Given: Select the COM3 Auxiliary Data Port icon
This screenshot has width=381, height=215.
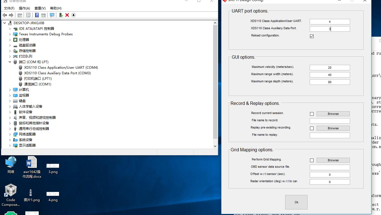Looking at the screenshot, I should (x=21, y=73).
